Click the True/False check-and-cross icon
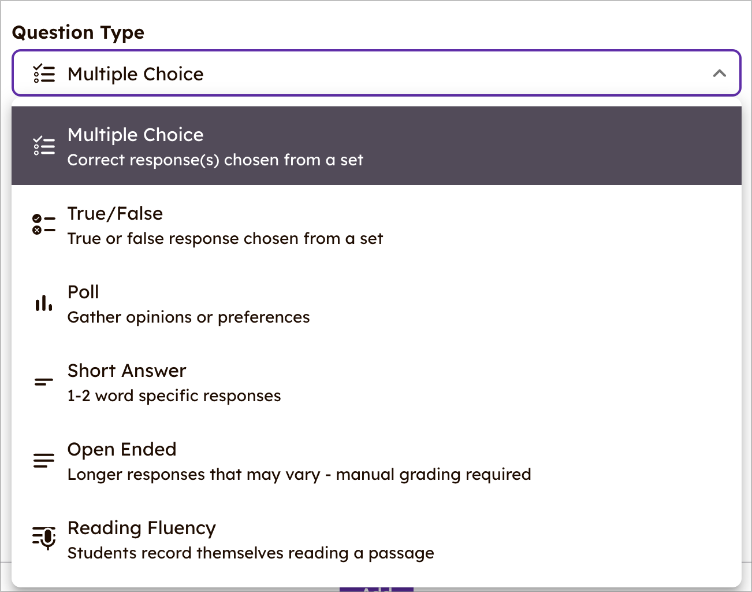The width and height of the screenshot is (752, 592). point(43,224)
